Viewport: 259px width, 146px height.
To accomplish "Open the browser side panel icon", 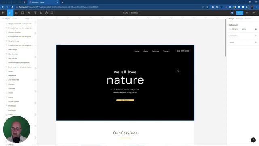I will (x=247, y=7).
